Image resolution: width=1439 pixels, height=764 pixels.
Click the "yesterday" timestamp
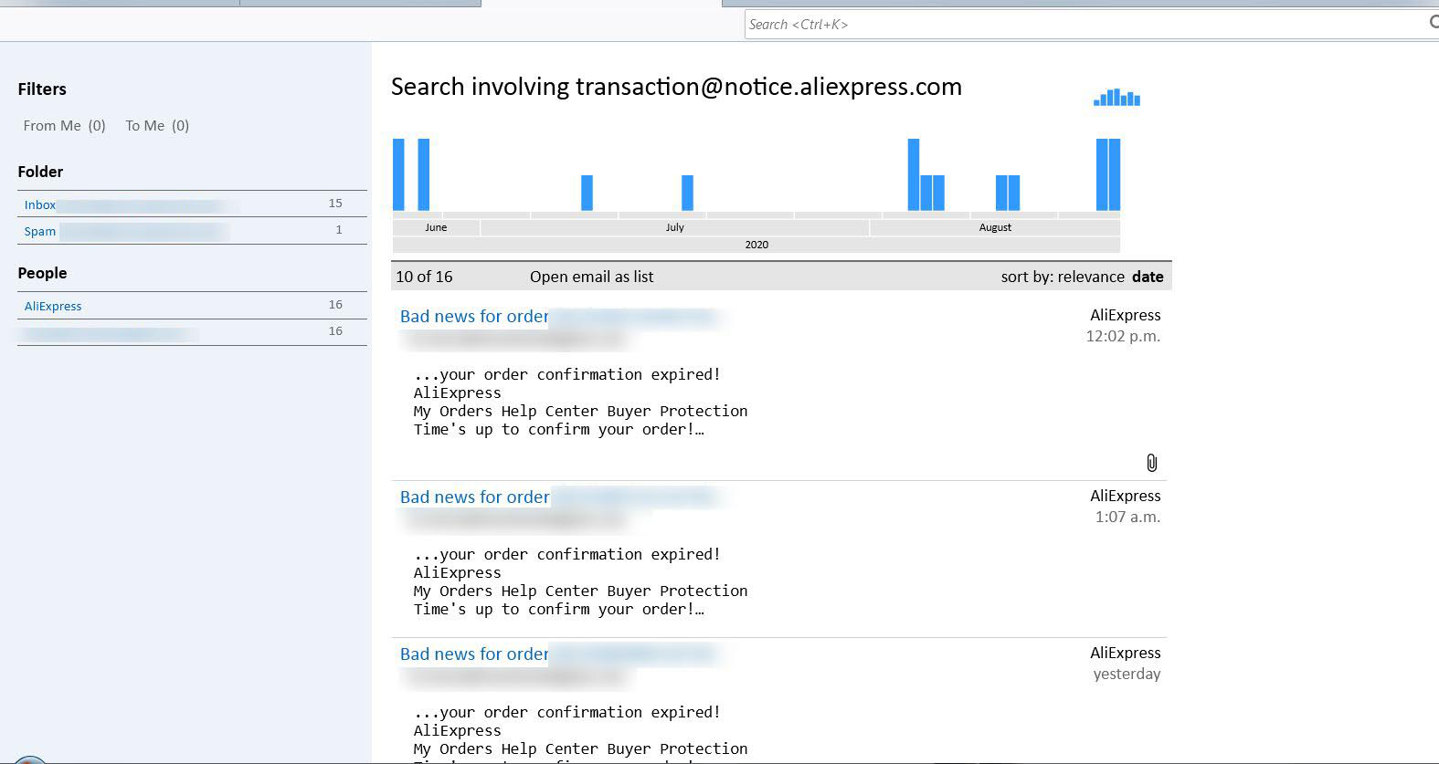click(1127, 674)
